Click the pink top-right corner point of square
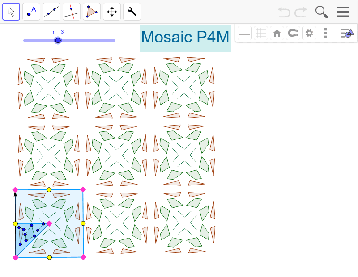The height and width of the screenshot is (277, 358). (x=83, y=189)
